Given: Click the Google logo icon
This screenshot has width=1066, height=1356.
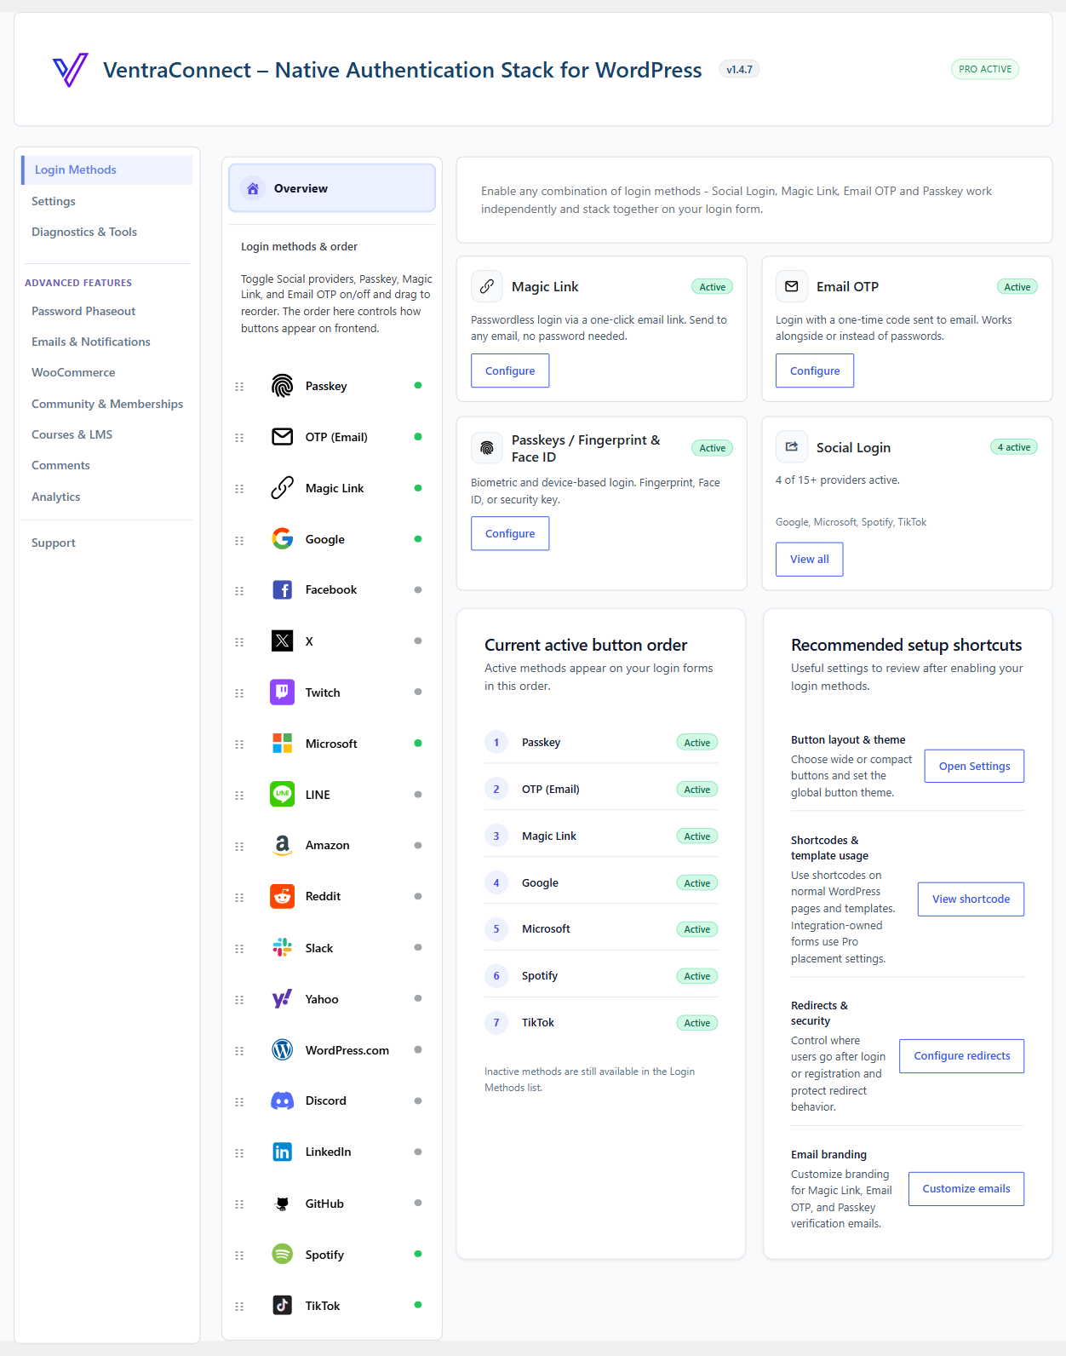Looking at the screenshot, I should [x=282, y=539].
